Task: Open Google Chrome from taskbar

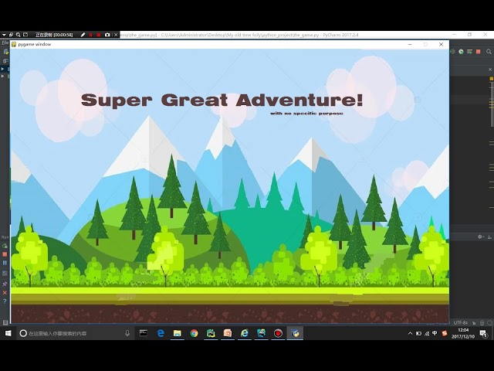Action: point(194,333)
